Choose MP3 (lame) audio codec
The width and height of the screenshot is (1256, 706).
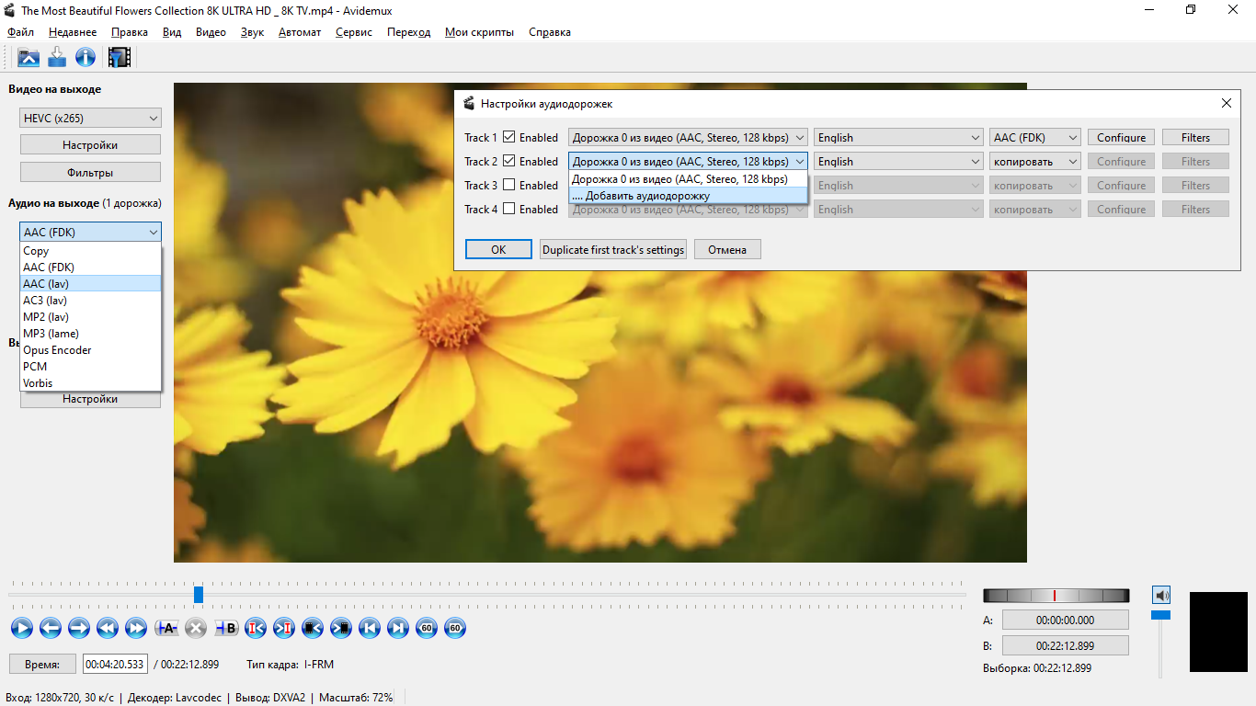point(90,333)
